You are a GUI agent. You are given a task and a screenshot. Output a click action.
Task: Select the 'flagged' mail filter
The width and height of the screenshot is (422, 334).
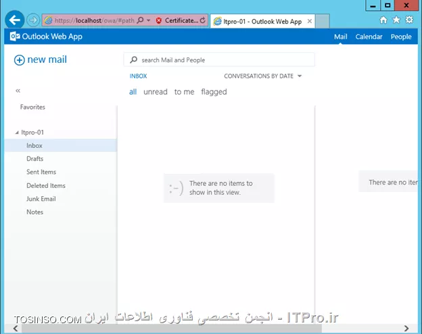point(214,92)
